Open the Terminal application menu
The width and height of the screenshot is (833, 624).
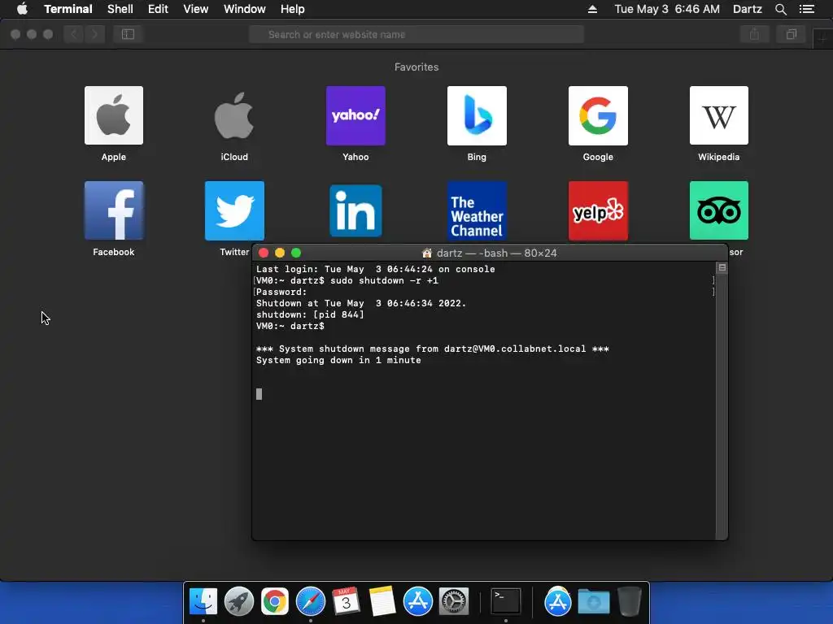coord(68,9)
